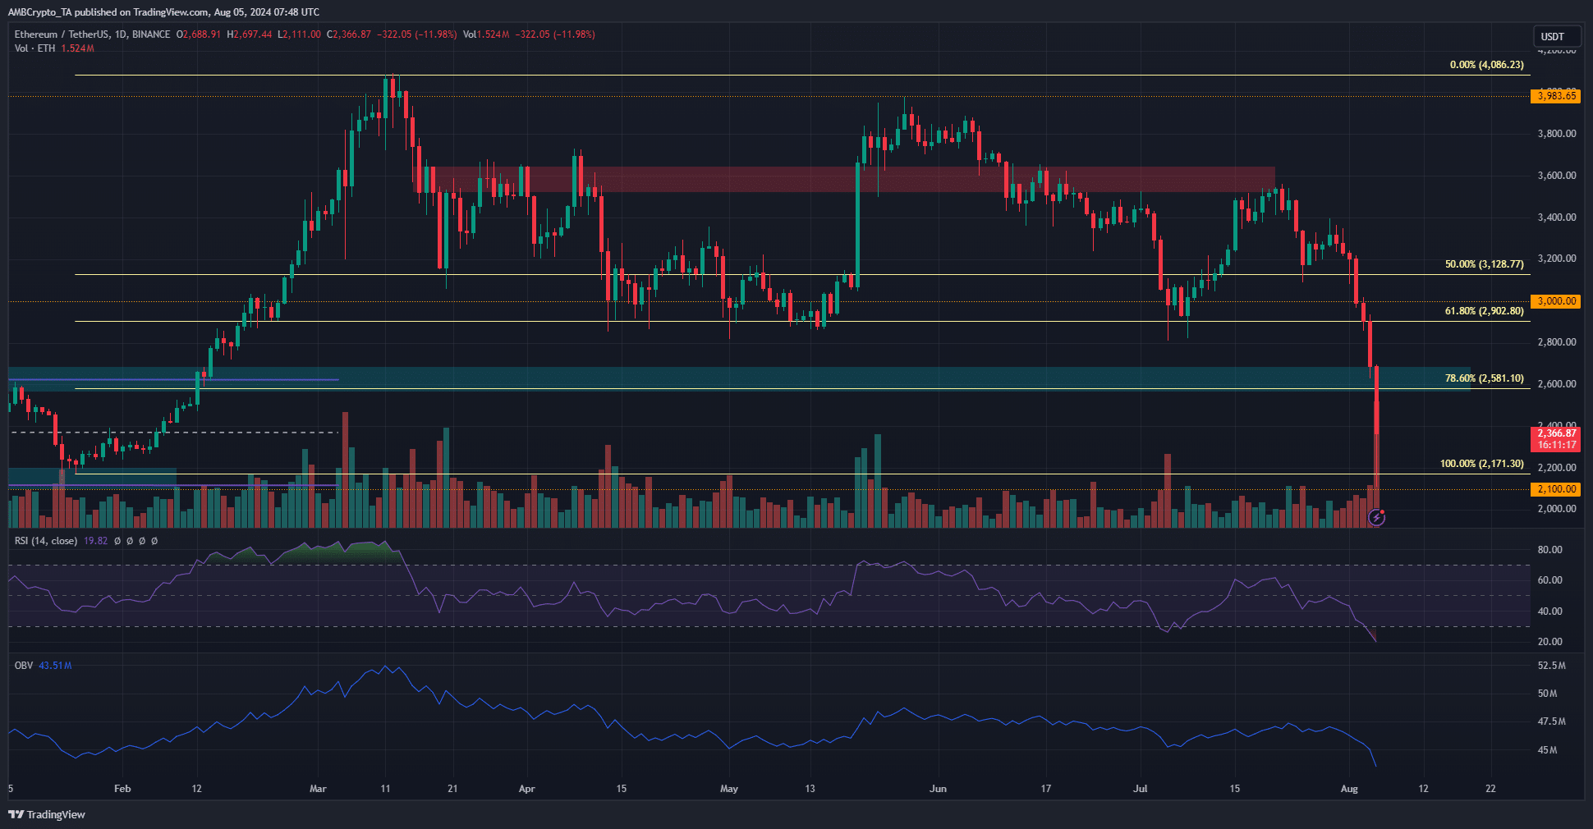
Task: Click the Vol · ETH indicator legend
Action: click(x=35, y=48)
